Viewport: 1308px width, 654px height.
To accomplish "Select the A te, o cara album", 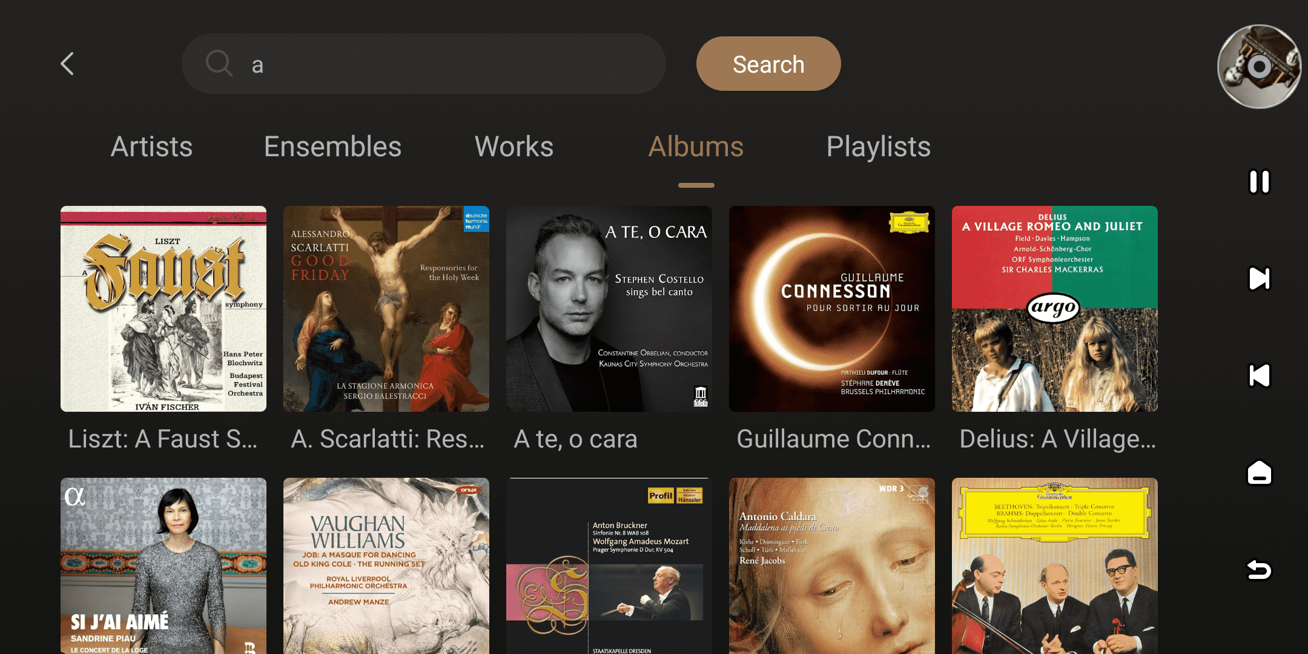I will [x=609, y=309].
